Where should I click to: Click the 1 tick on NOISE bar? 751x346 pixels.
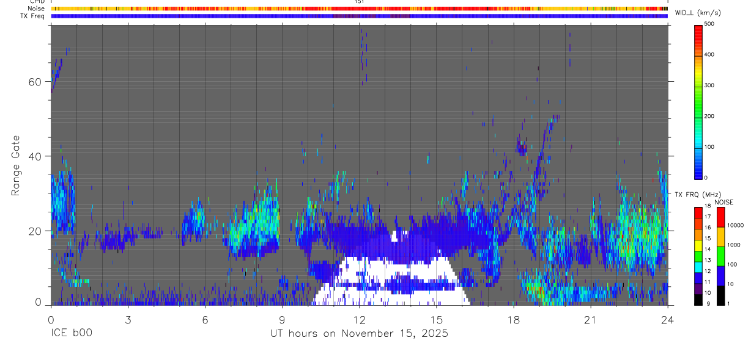click(730, 303)
